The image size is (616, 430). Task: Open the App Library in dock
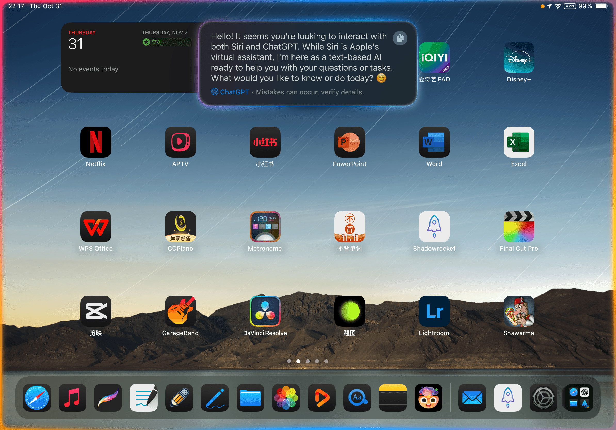click(x=579, y=398)
